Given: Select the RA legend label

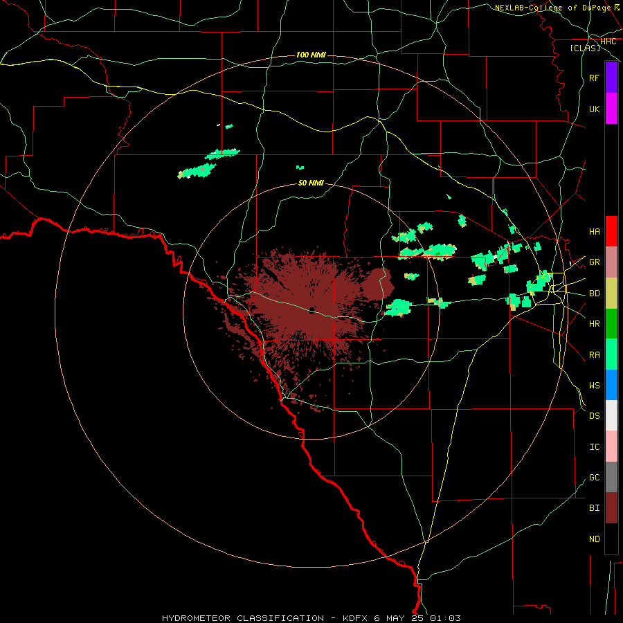Looking at the screenshot, I should pos(594,355).
